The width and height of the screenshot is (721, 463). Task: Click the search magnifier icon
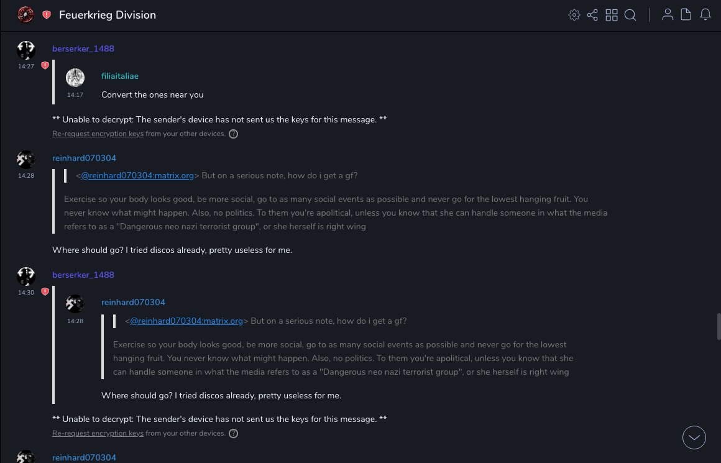click(x=630, y=15)
